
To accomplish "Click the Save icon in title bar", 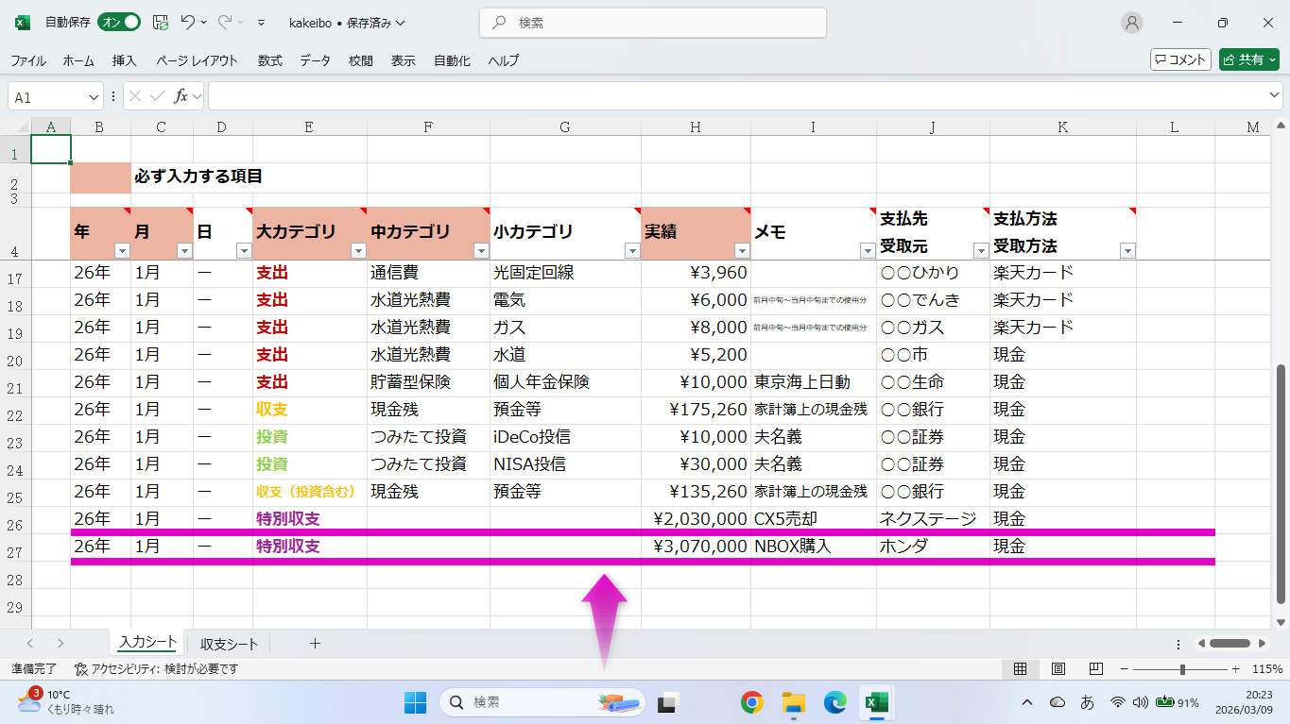I will tap(161, 23).
